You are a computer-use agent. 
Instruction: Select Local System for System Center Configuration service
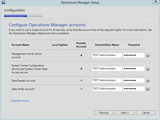coord(60,69)
